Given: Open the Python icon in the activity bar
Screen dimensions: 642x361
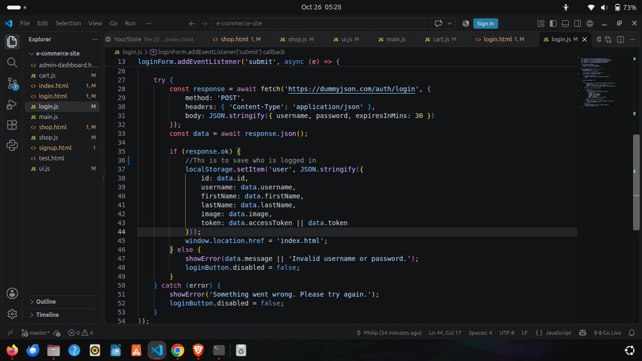Looking at the screenshot, I should point(12,145).
